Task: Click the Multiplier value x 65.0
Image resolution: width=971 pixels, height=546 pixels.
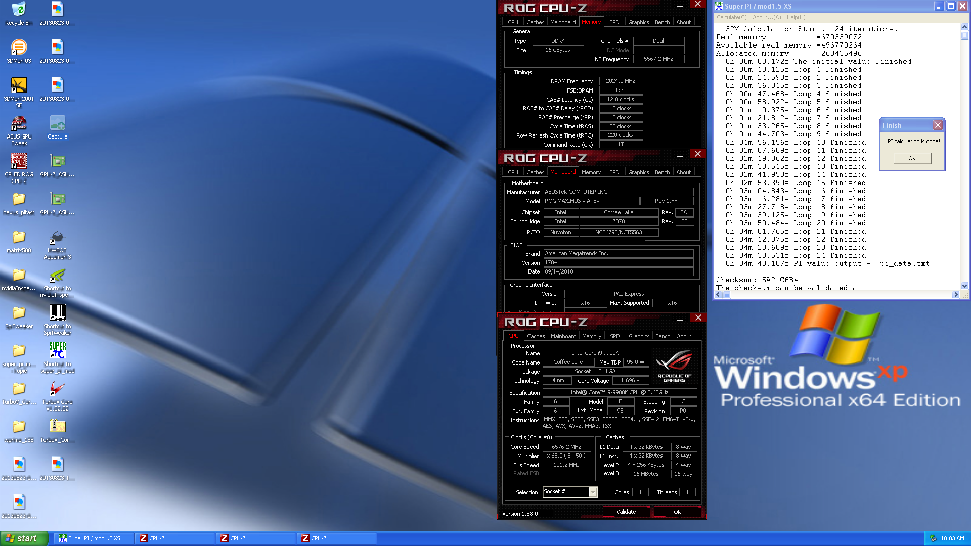Action: coord(566,456)
